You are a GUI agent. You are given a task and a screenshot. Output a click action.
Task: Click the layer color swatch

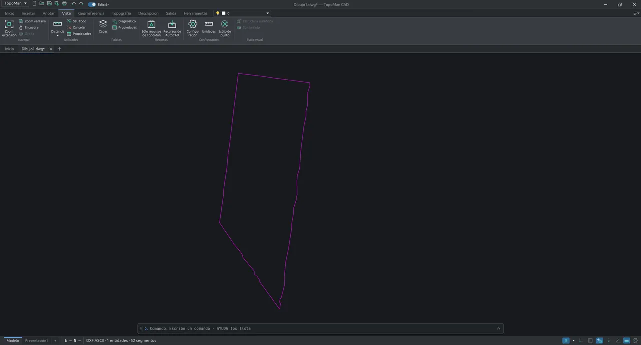[x=224, y=13]
